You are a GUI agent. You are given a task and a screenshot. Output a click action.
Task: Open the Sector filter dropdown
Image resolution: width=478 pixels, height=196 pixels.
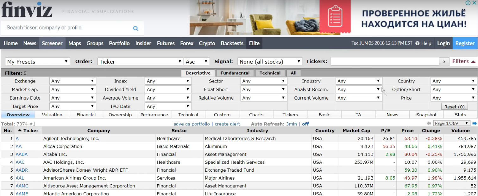(264, 81)
